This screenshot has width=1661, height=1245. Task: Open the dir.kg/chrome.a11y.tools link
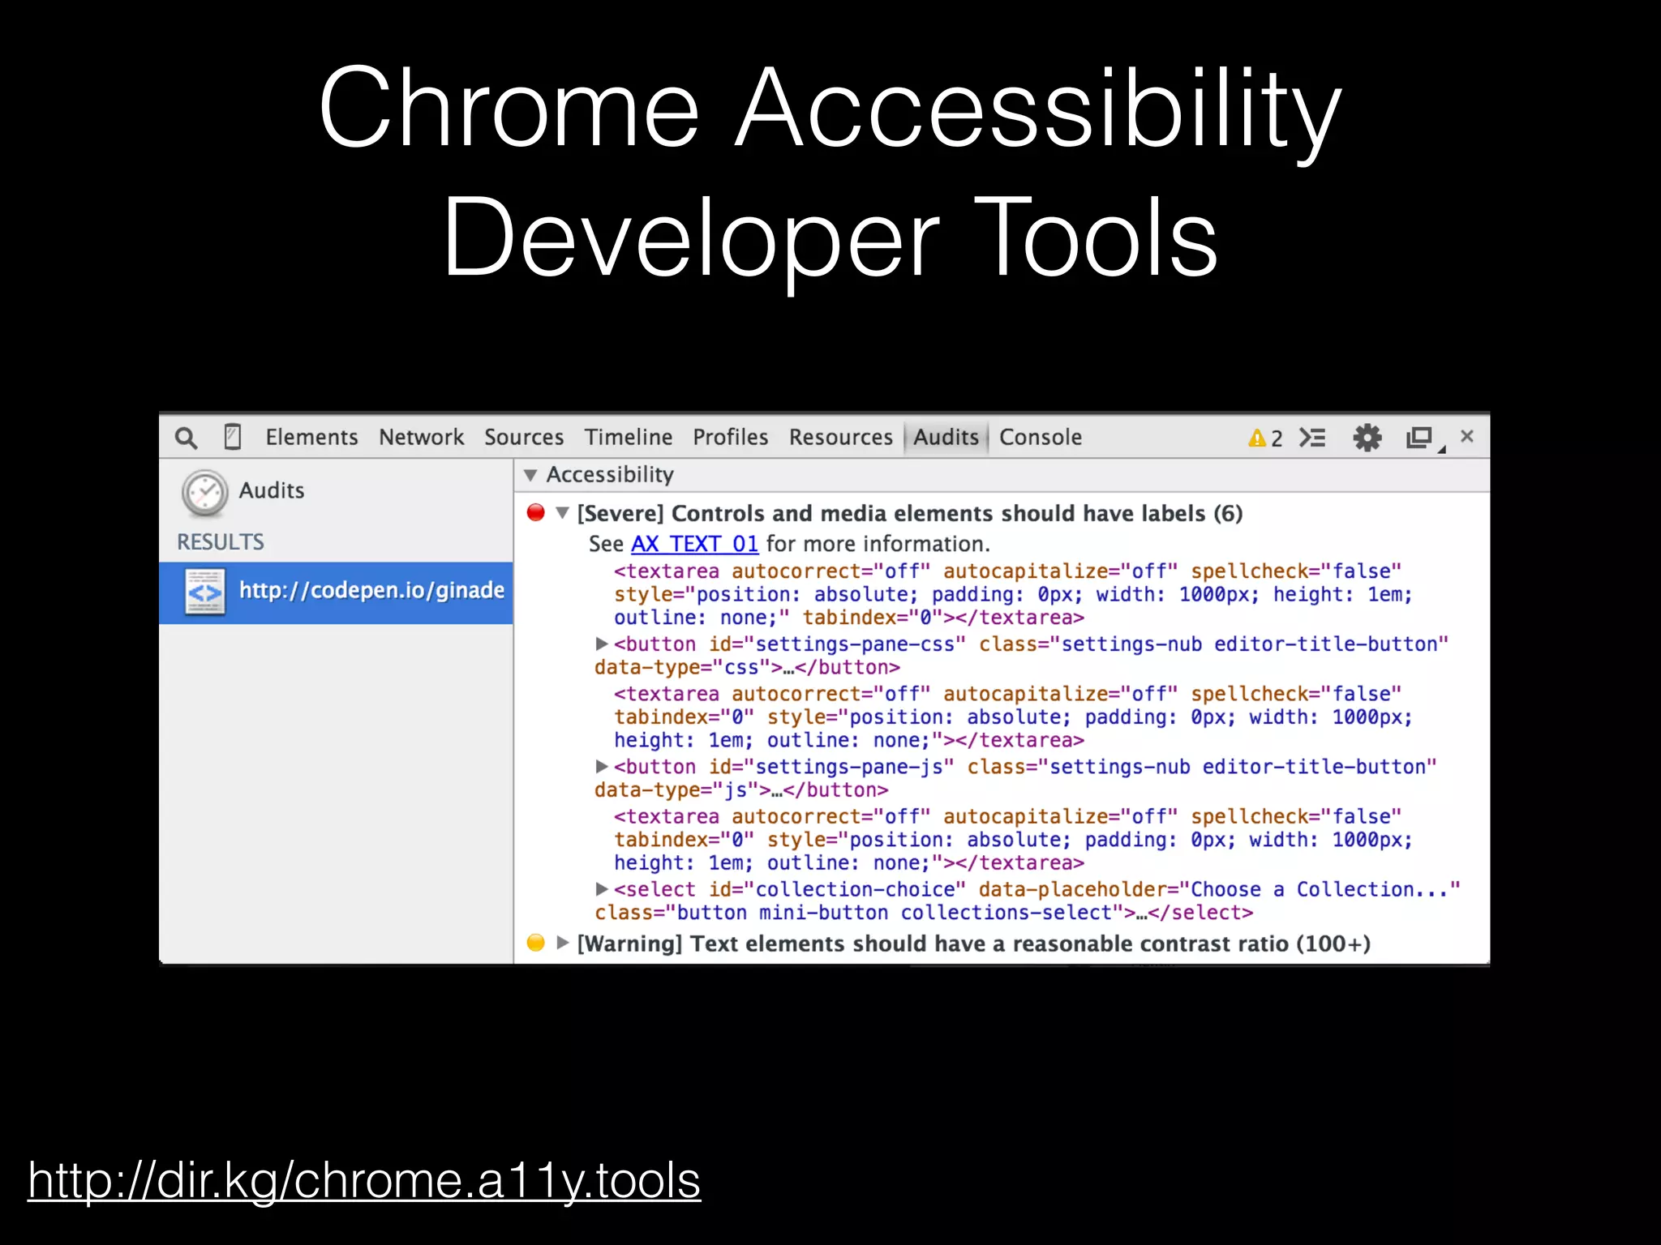pyautogui.click(x=364, y=1180)
